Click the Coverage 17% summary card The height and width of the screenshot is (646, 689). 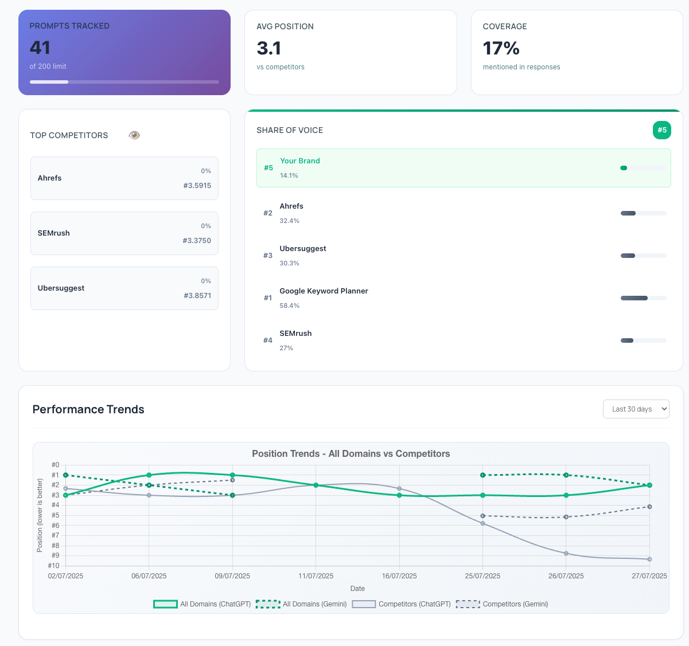(x=577, y=52)
